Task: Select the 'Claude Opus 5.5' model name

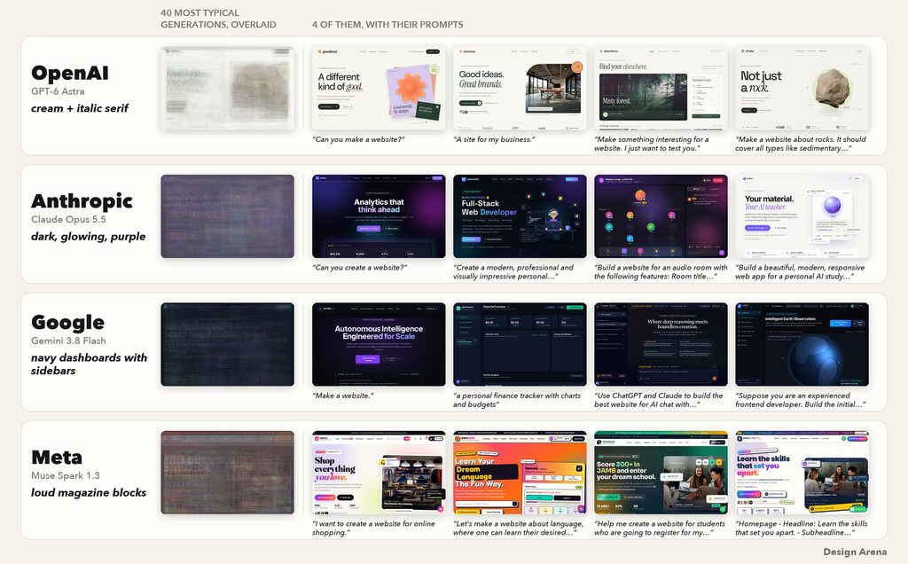Action: coord(68,219)
